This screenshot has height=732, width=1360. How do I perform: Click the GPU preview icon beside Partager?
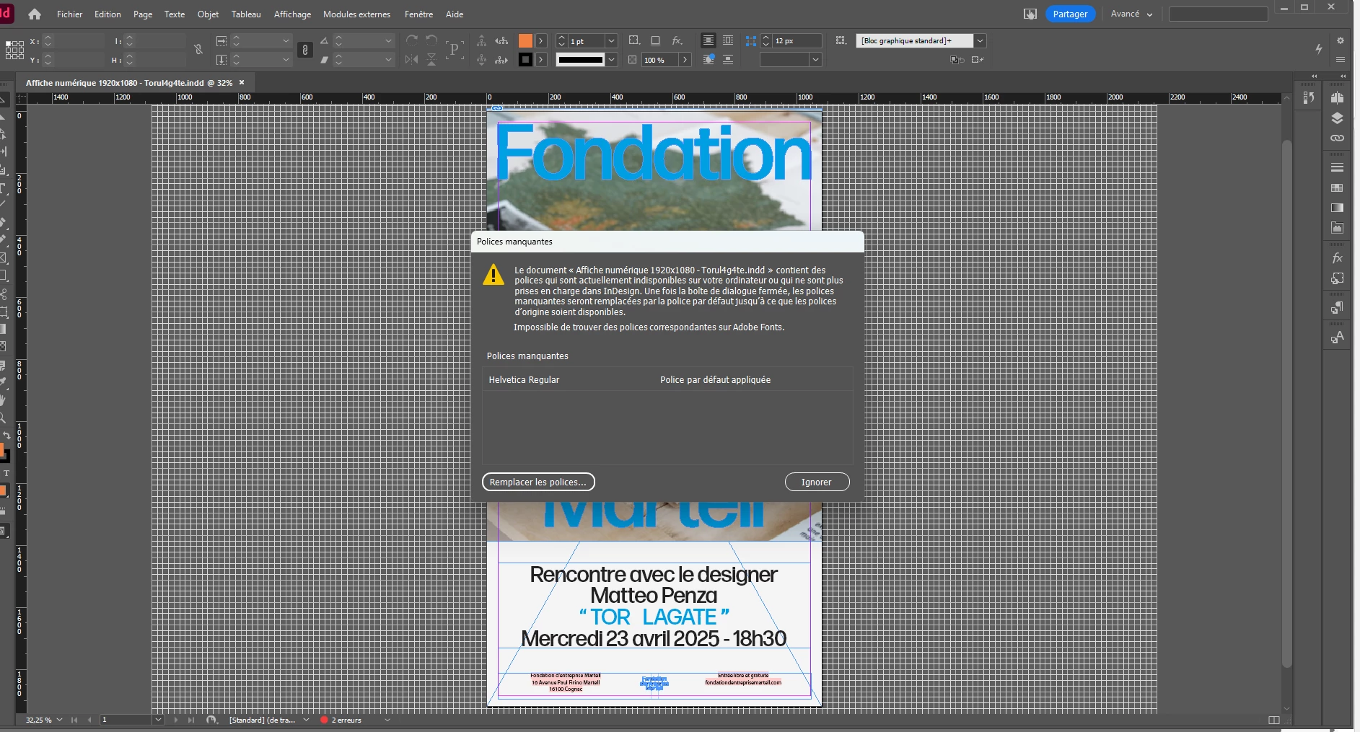[x=1030, y=14]
